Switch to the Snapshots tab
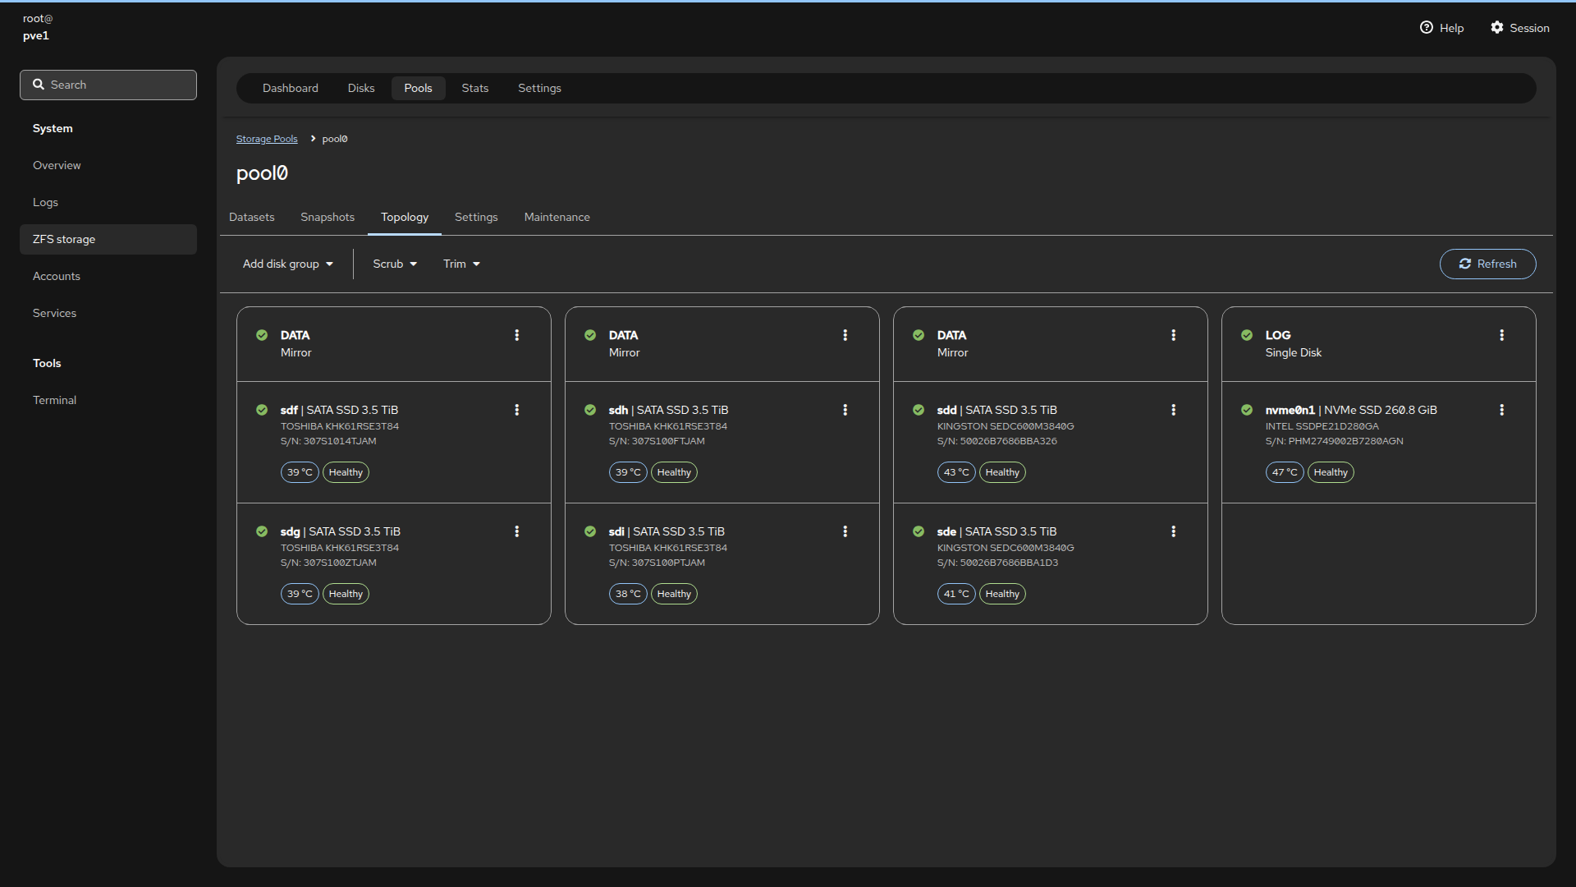 [328, 217]
